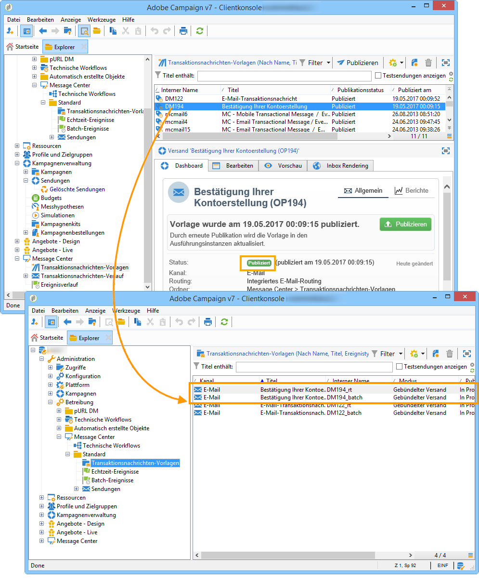This screenshot has height=582, width=479.
Task: Go to the Startseite tab in the upper window
Action: click(x=23, y=47)
